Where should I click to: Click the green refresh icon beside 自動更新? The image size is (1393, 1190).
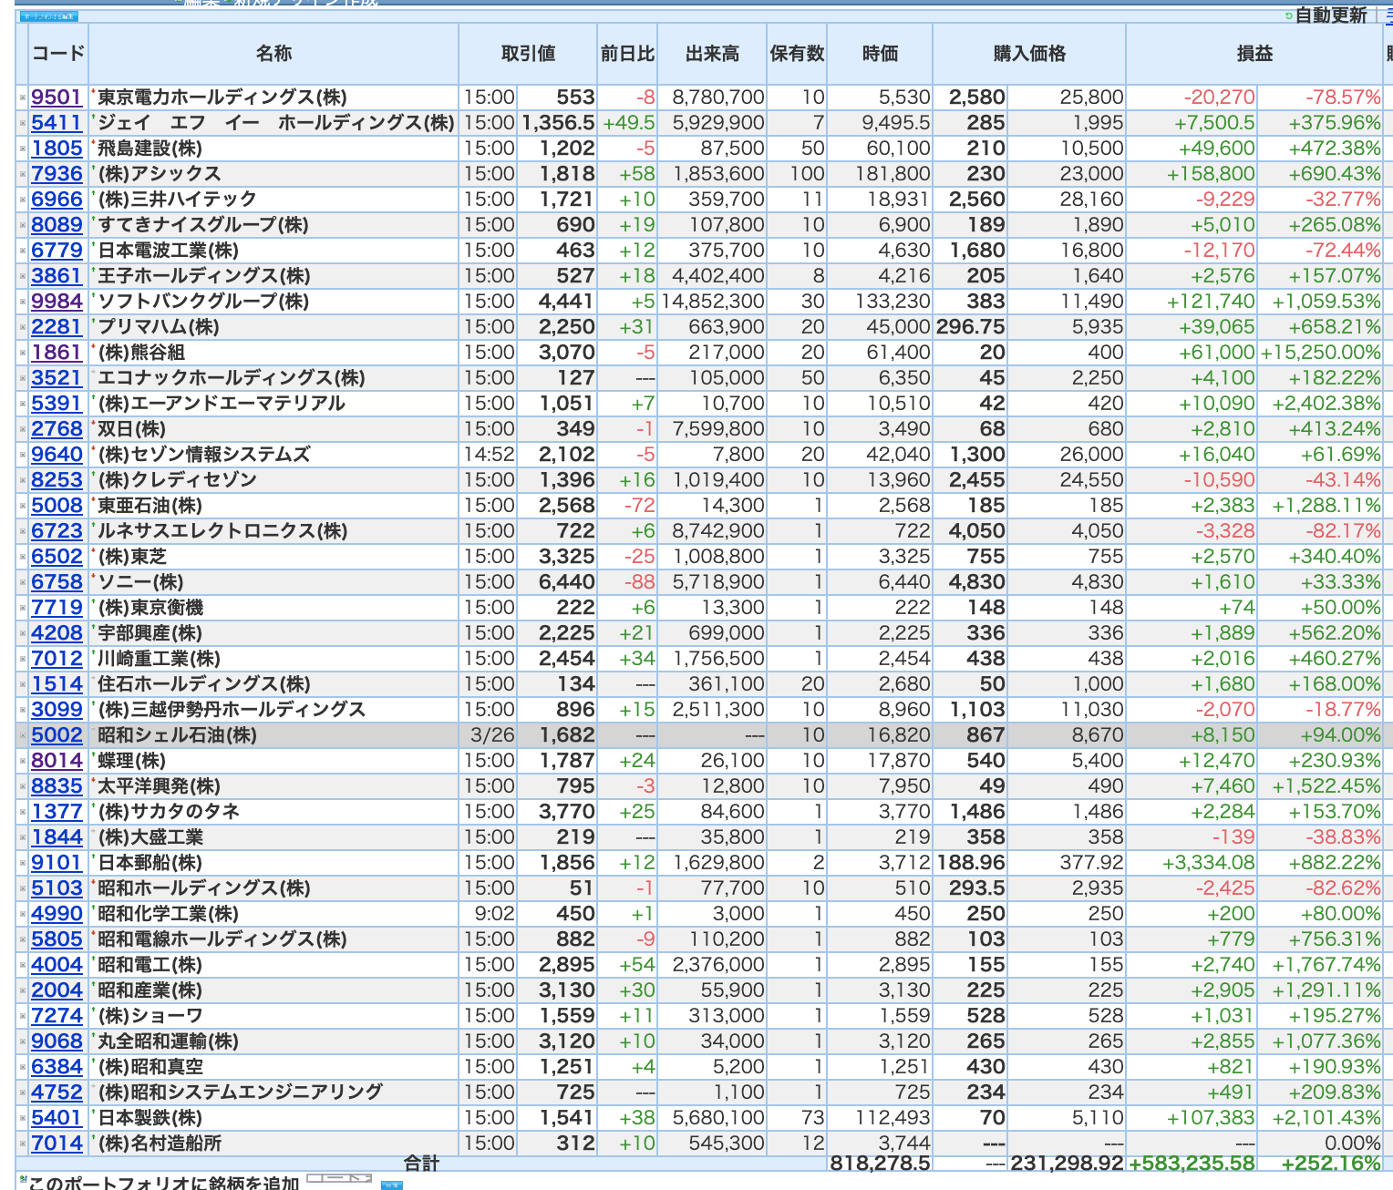(x=1288, y=15)
